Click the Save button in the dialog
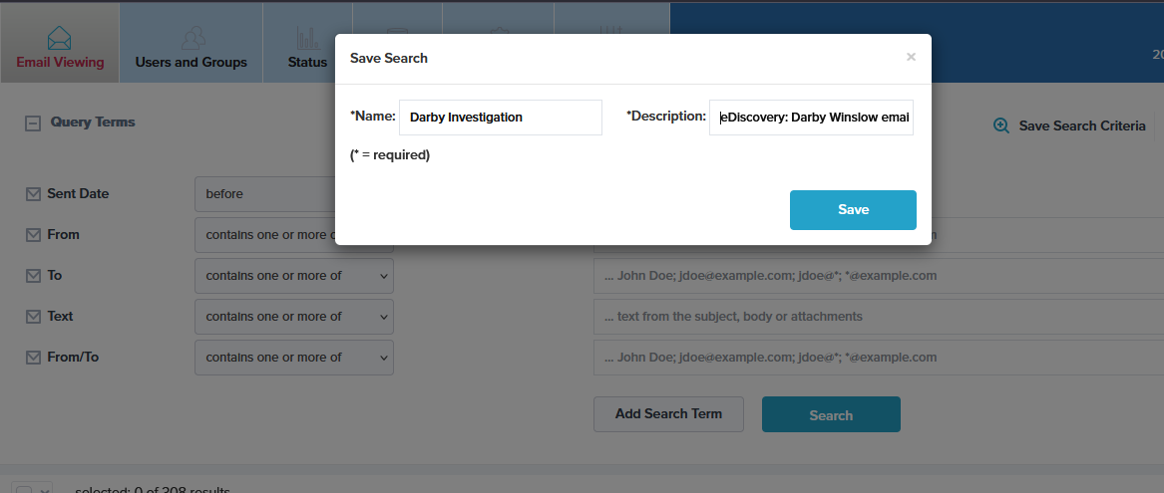This screenshot has height=493, width=1164. tap(853, 210)
